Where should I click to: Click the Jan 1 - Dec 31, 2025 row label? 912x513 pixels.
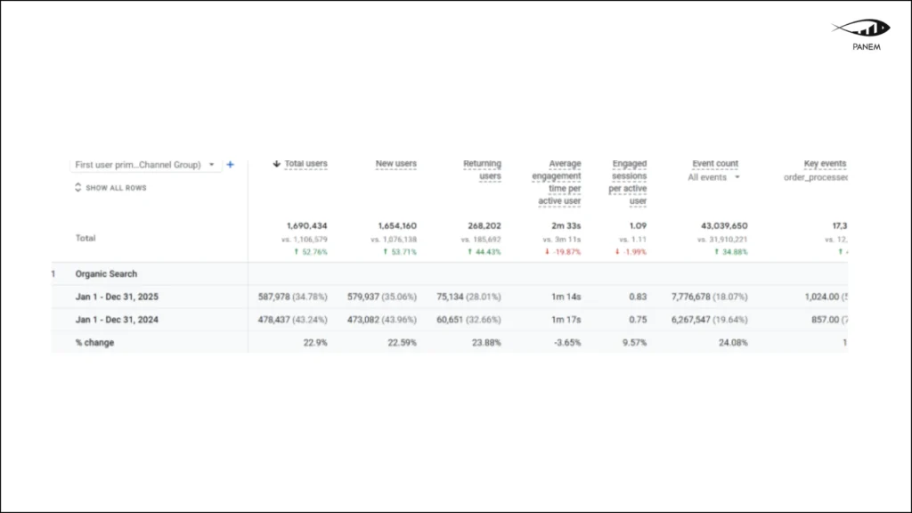click(x=117, y=297)
